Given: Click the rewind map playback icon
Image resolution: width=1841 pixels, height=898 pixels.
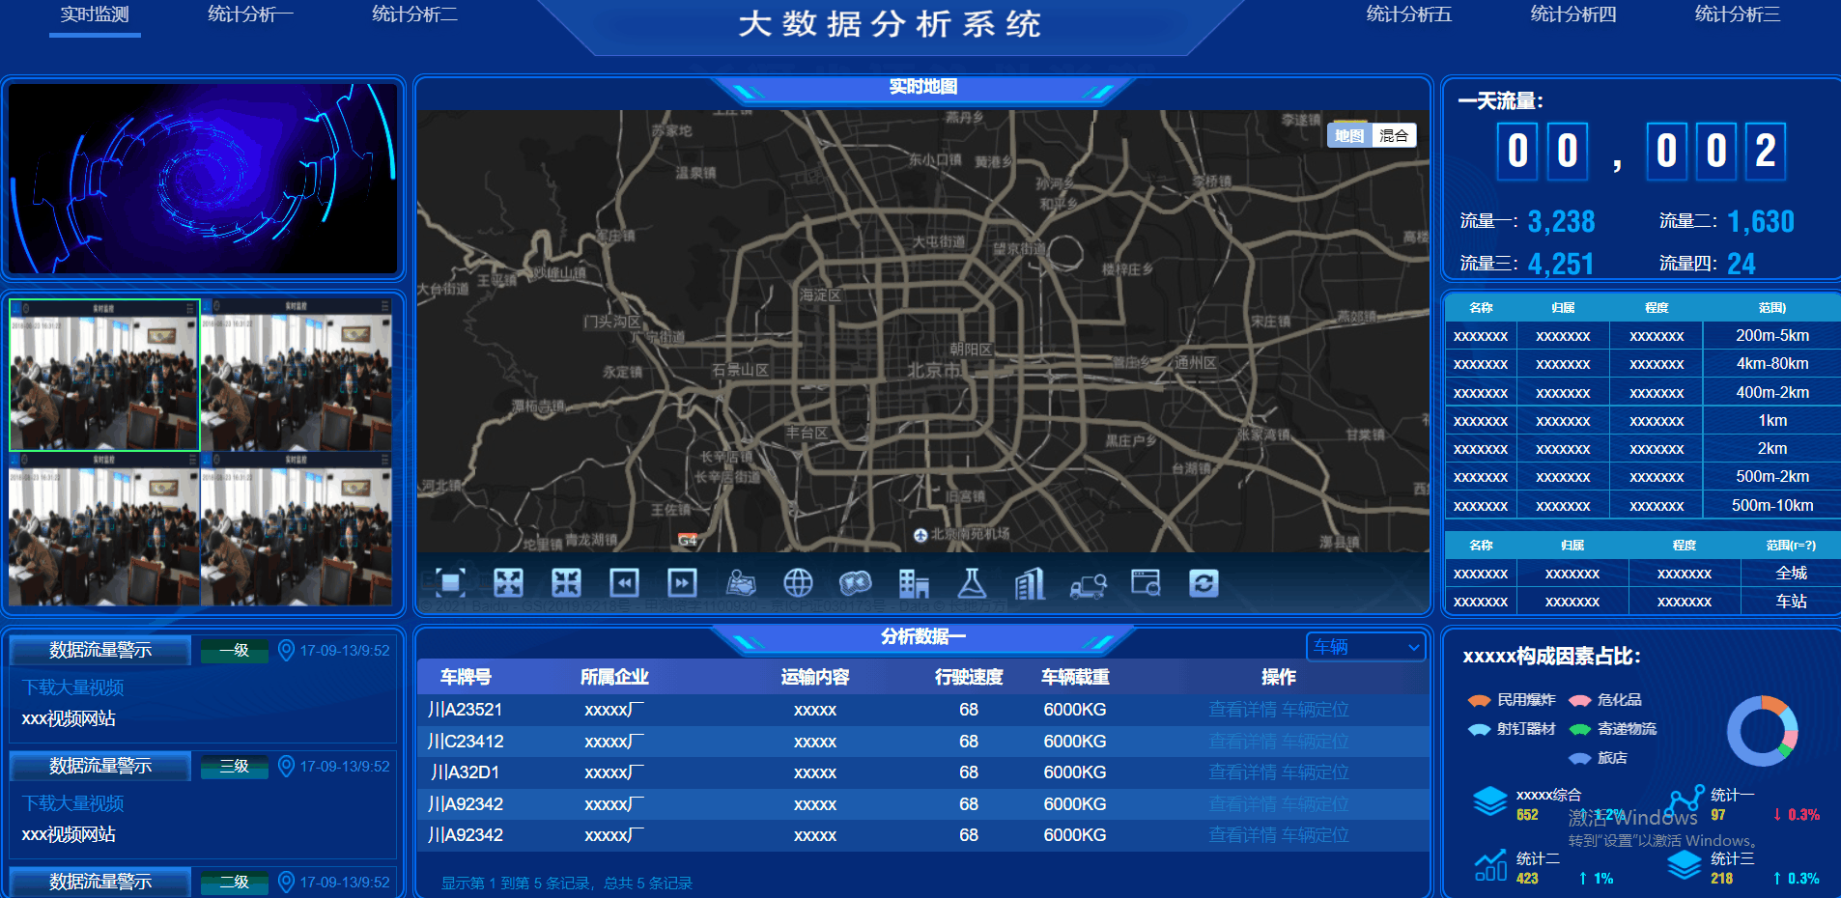Looking at the screenshot, I should tap(624, 582).
